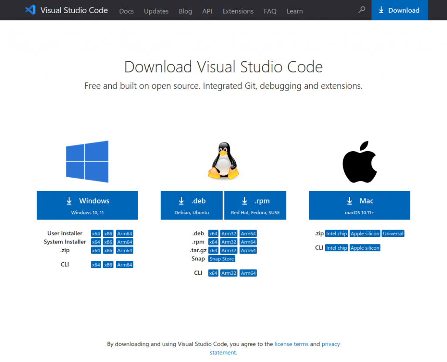Get Mac CLI for Intel chip

337,248
